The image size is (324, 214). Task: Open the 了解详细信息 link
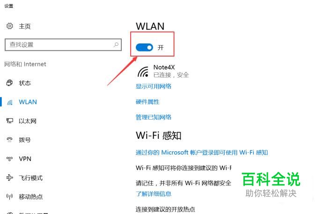[x=153, y=193]
